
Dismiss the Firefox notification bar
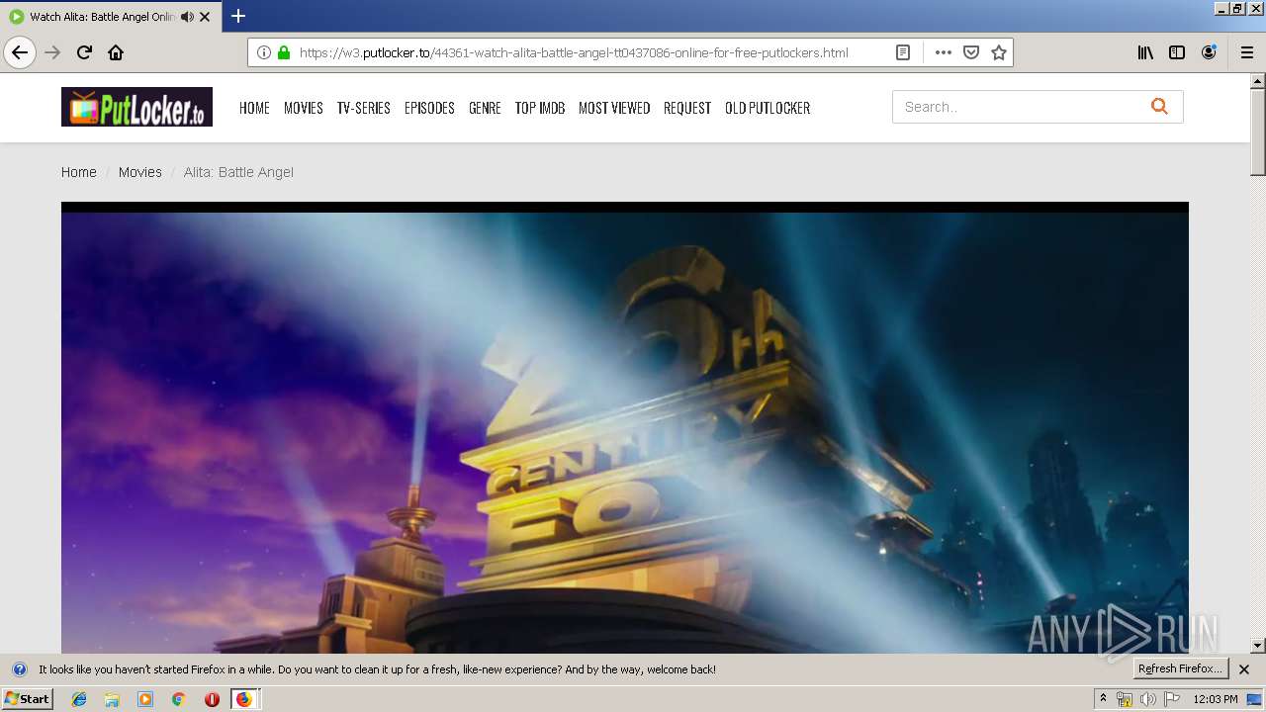(x=1244, y=669)
